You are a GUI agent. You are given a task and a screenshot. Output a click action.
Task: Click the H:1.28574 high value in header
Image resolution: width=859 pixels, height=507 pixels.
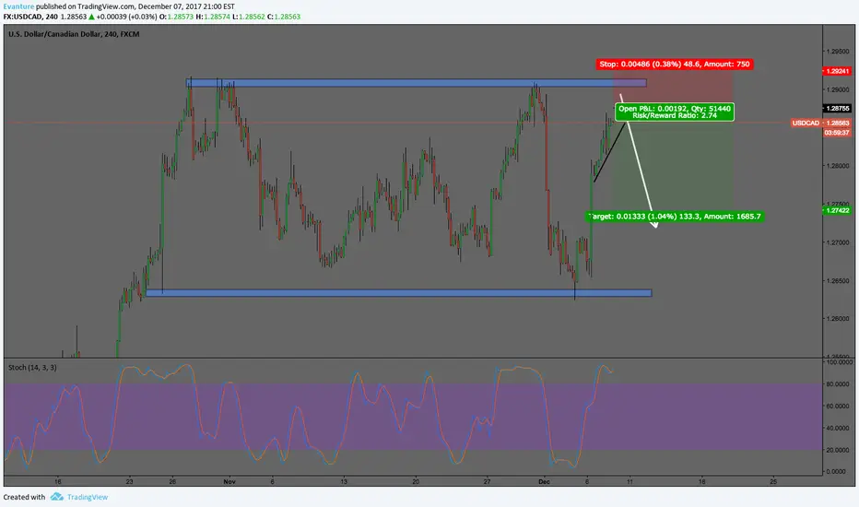(213, 17)
